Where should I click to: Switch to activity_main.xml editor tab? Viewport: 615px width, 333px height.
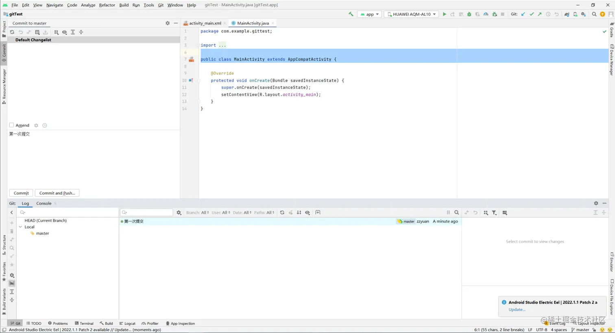tap(205, 23)
